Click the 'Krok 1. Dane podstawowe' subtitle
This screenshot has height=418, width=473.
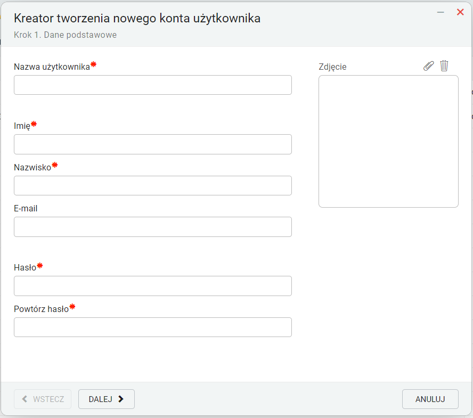pyautogui.click(x=65, y=35)
